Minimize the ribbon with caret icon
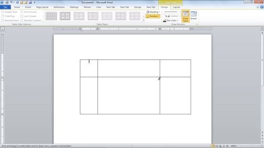The image size is (264, 148). pyautogui.click(x=258, y=7)
